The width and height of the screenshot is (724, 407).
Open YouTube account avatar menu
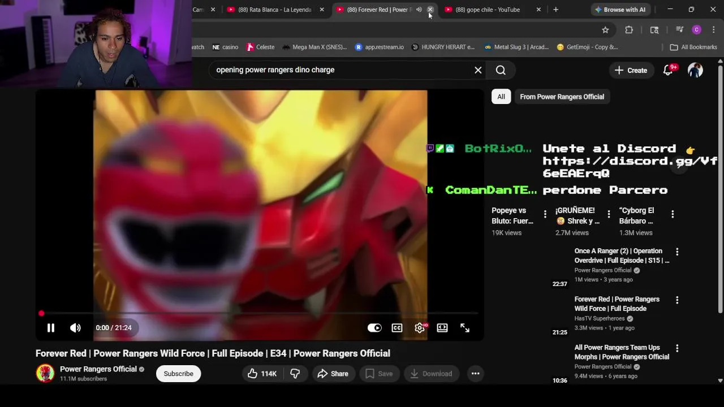(x=695, y=70)
